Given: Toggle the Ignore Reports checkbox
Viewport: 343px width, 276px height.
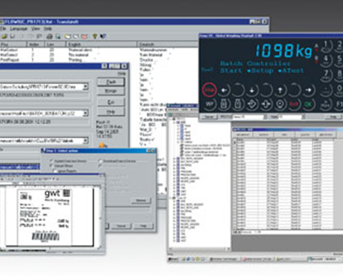Looking at the screenshot, I should tap(56, 171).
